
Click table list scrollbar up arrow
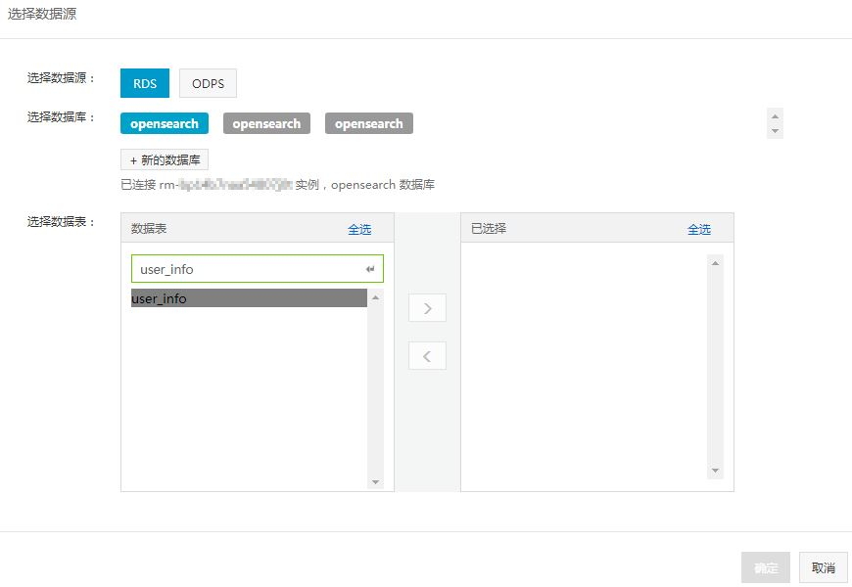375,297
